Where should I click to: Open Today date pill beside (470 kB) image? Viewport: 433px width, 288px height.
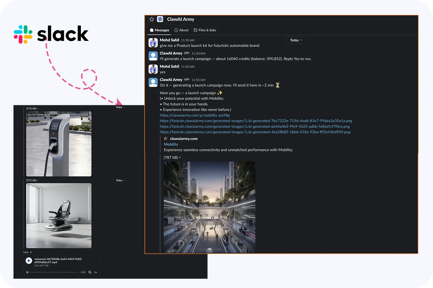[x=120, y=107]
